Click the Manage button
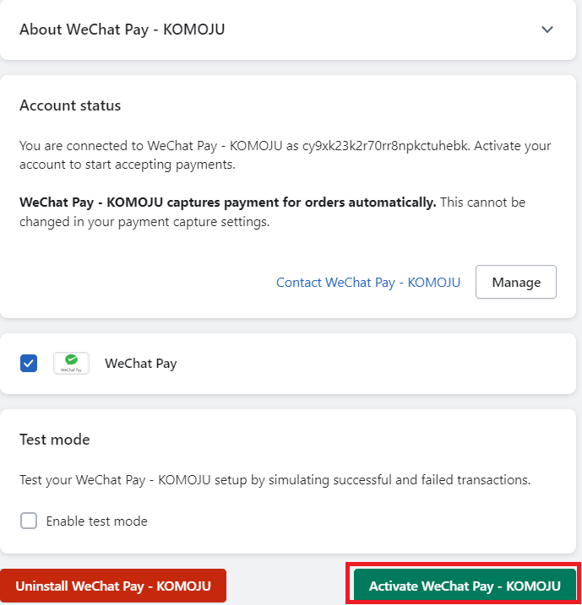Image resolution: width=582 pixels, height=605 pixels. (x=516, y=282)
